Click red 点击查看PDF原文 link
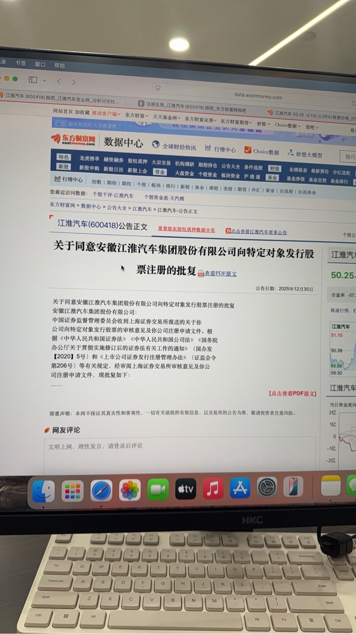Image resolution: width=356 pixels, height=634 pixels. pyautogui.click(x=292, y=394)
